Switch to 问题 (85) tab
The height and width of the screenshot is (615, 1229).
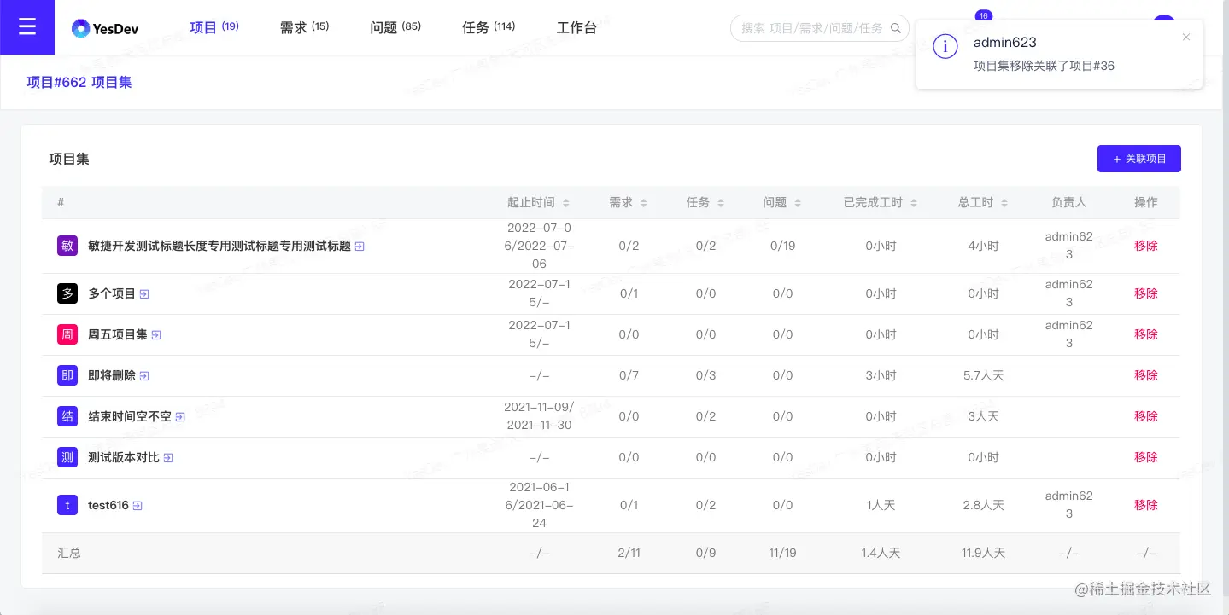[x=395, y=27]
